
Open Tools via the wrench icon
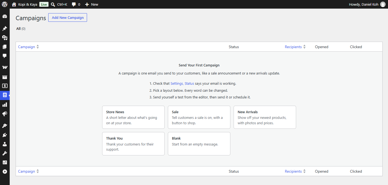[5, 153]
